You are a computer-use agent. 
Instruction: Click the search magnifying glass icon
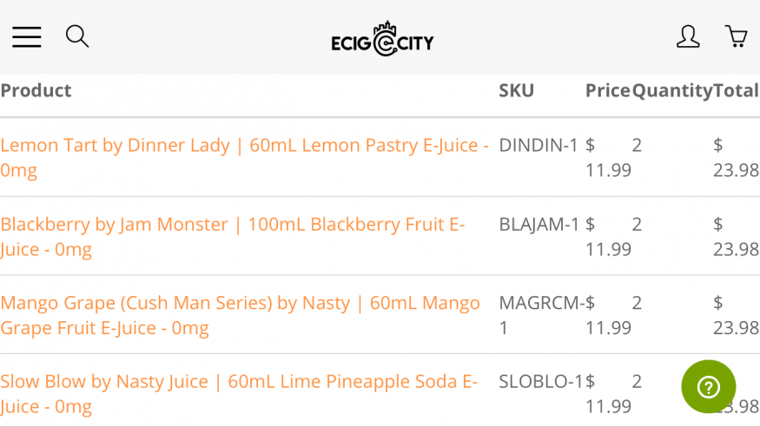click(x=77, y=36)
